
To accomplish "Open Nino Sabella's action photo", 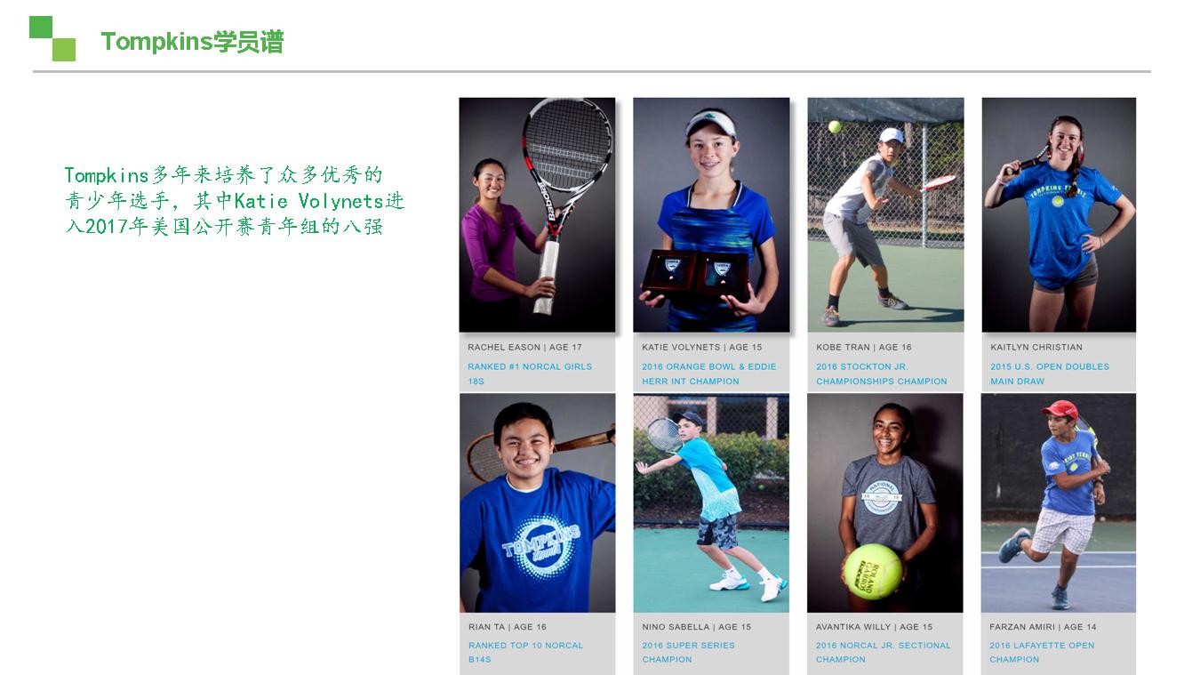I will 711,502.
